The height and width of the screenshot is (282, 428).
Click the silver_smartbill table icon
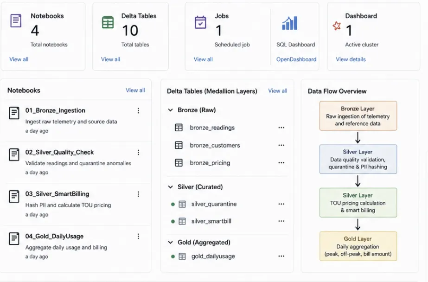(x=182, y=221)
